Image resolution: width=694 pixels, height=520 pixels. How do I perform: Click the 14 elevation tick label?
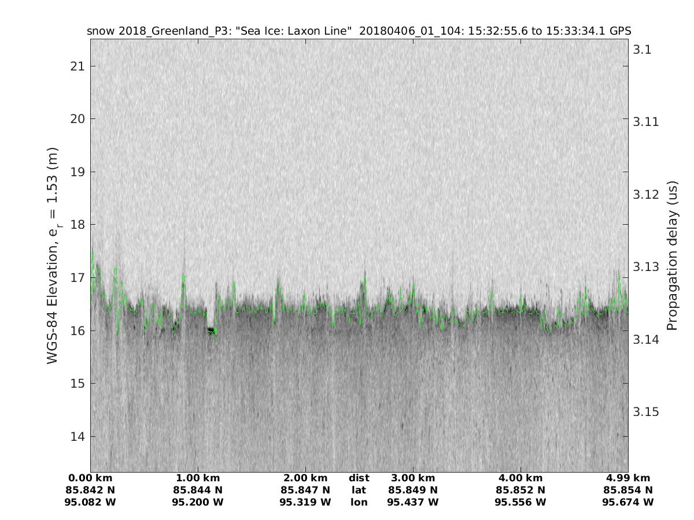pyautogui.click(x=77, y=436)
